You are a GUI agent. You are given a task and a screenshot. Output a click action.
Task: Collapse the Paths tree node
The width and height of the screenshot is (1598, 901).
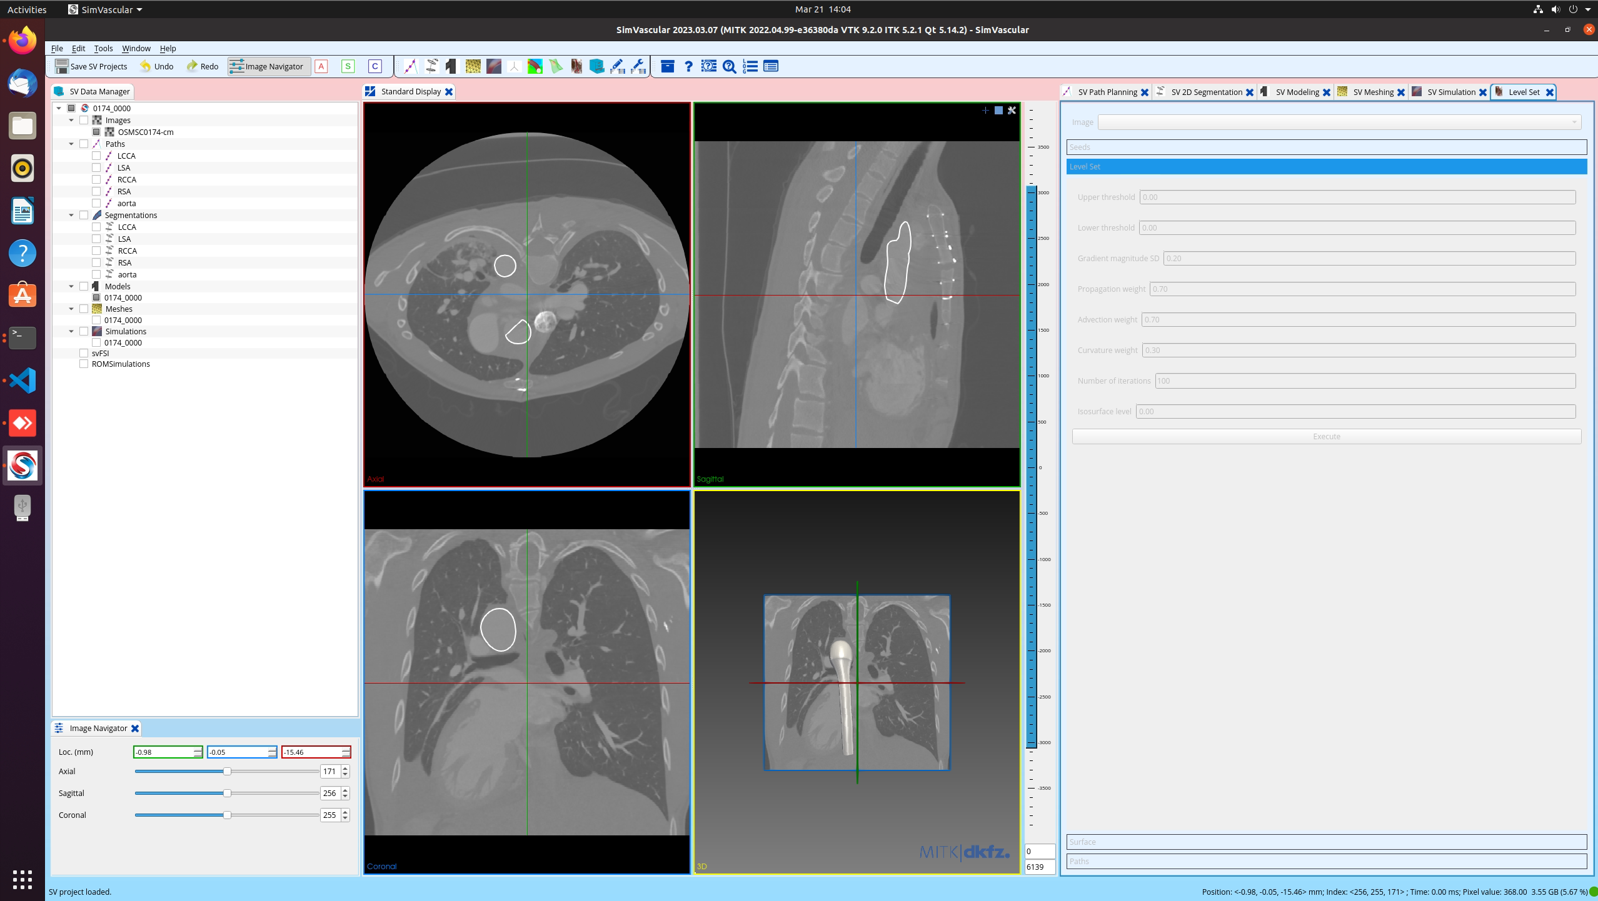coord(71,144)
